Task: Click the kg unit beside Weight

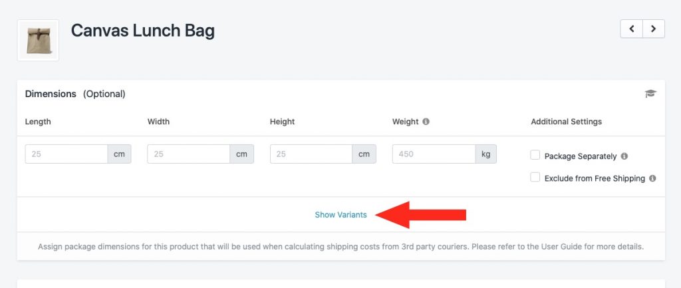Action: pyautogui.click(x=485, y=154)
